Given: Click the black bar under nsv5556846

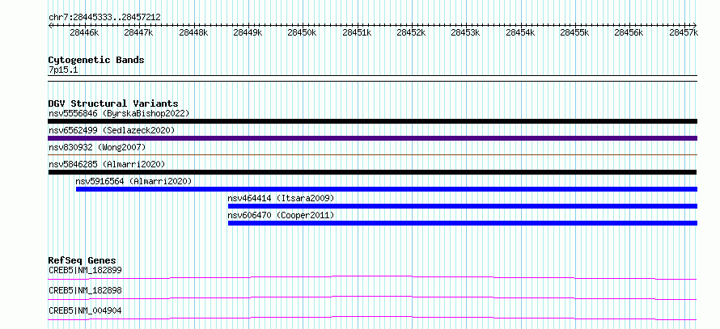Looking at the screenshot, I should [373, 121].
